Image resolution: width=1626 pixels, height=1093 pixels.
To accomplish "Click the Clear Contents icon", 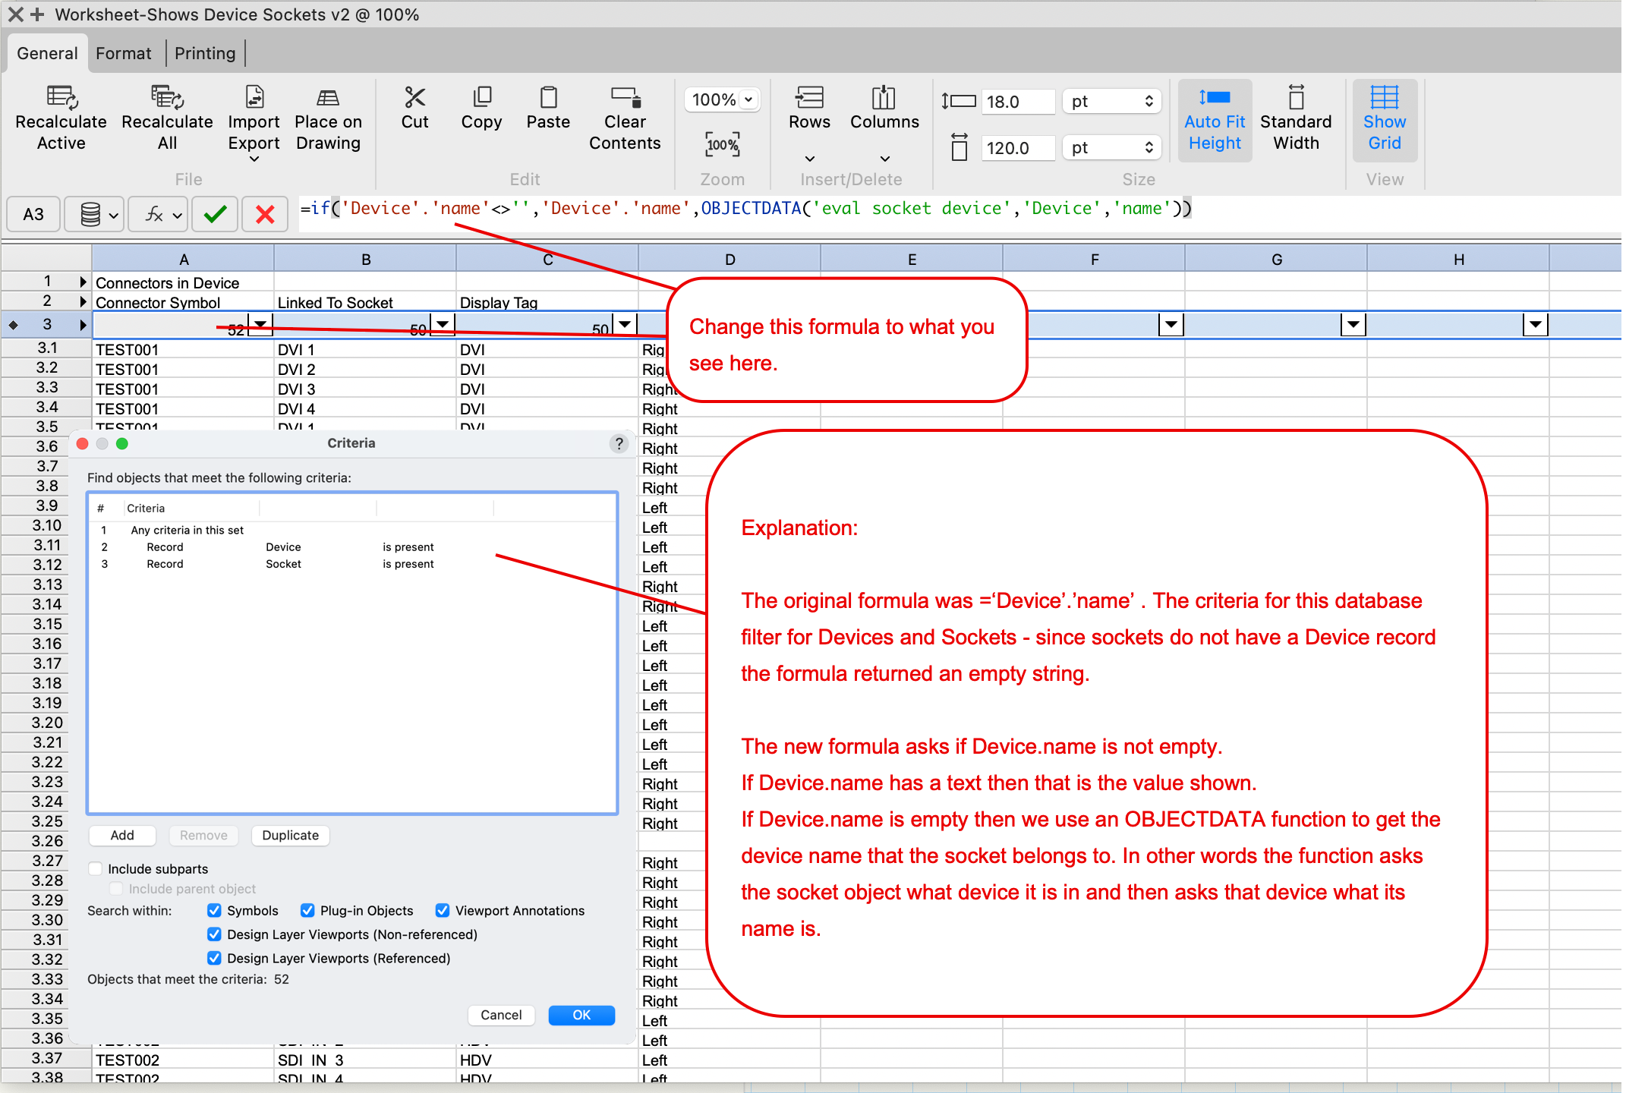I will pyautogui.click(x=625, y=98).
